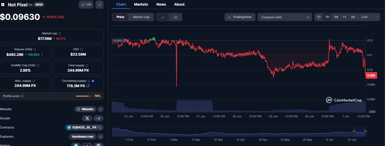The height and width of the screenshot is (146, 385).
Task: Expand the Explorers list chevron
Action: (x=101, y=137)
